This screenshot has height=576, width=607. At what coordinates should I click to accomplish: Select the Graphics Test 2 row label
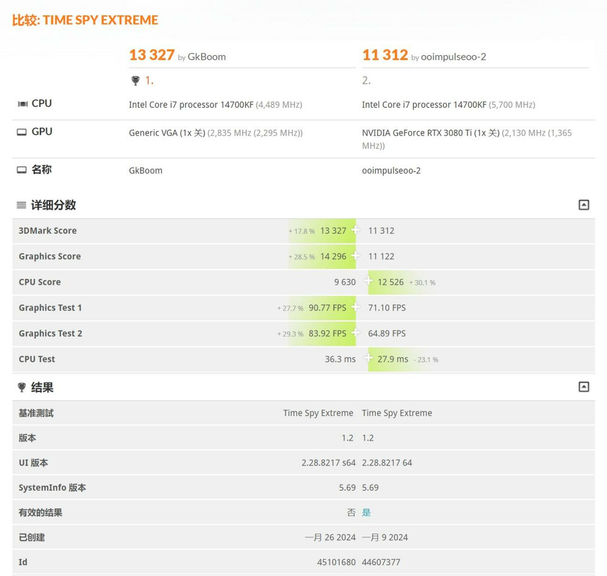coord(50,333)
